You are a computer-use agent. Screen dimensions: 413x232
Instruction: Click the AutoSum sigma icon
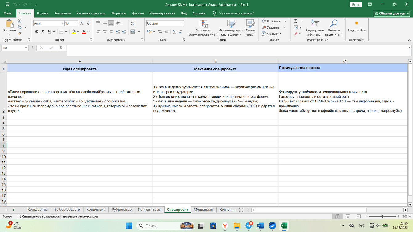click(x=296, y=21)
